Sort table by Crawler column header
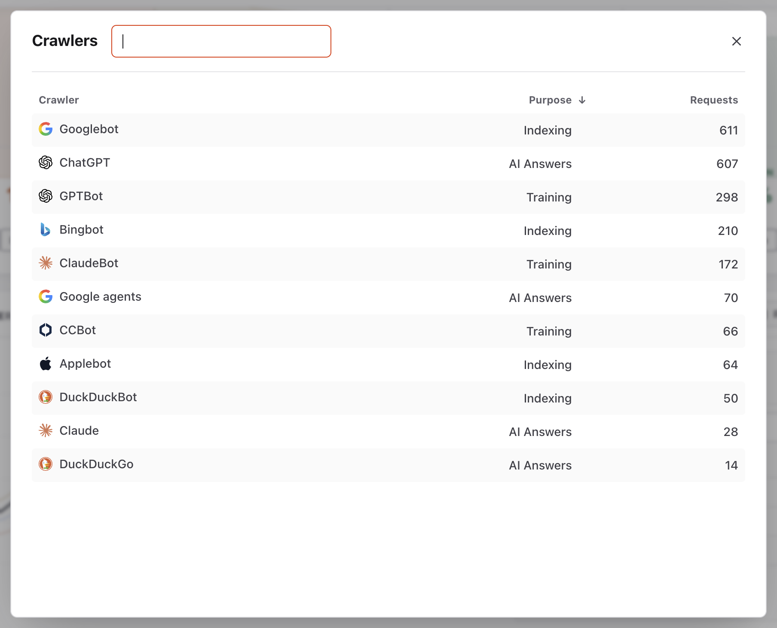777x628 pixels. click(x=59, y=100)
